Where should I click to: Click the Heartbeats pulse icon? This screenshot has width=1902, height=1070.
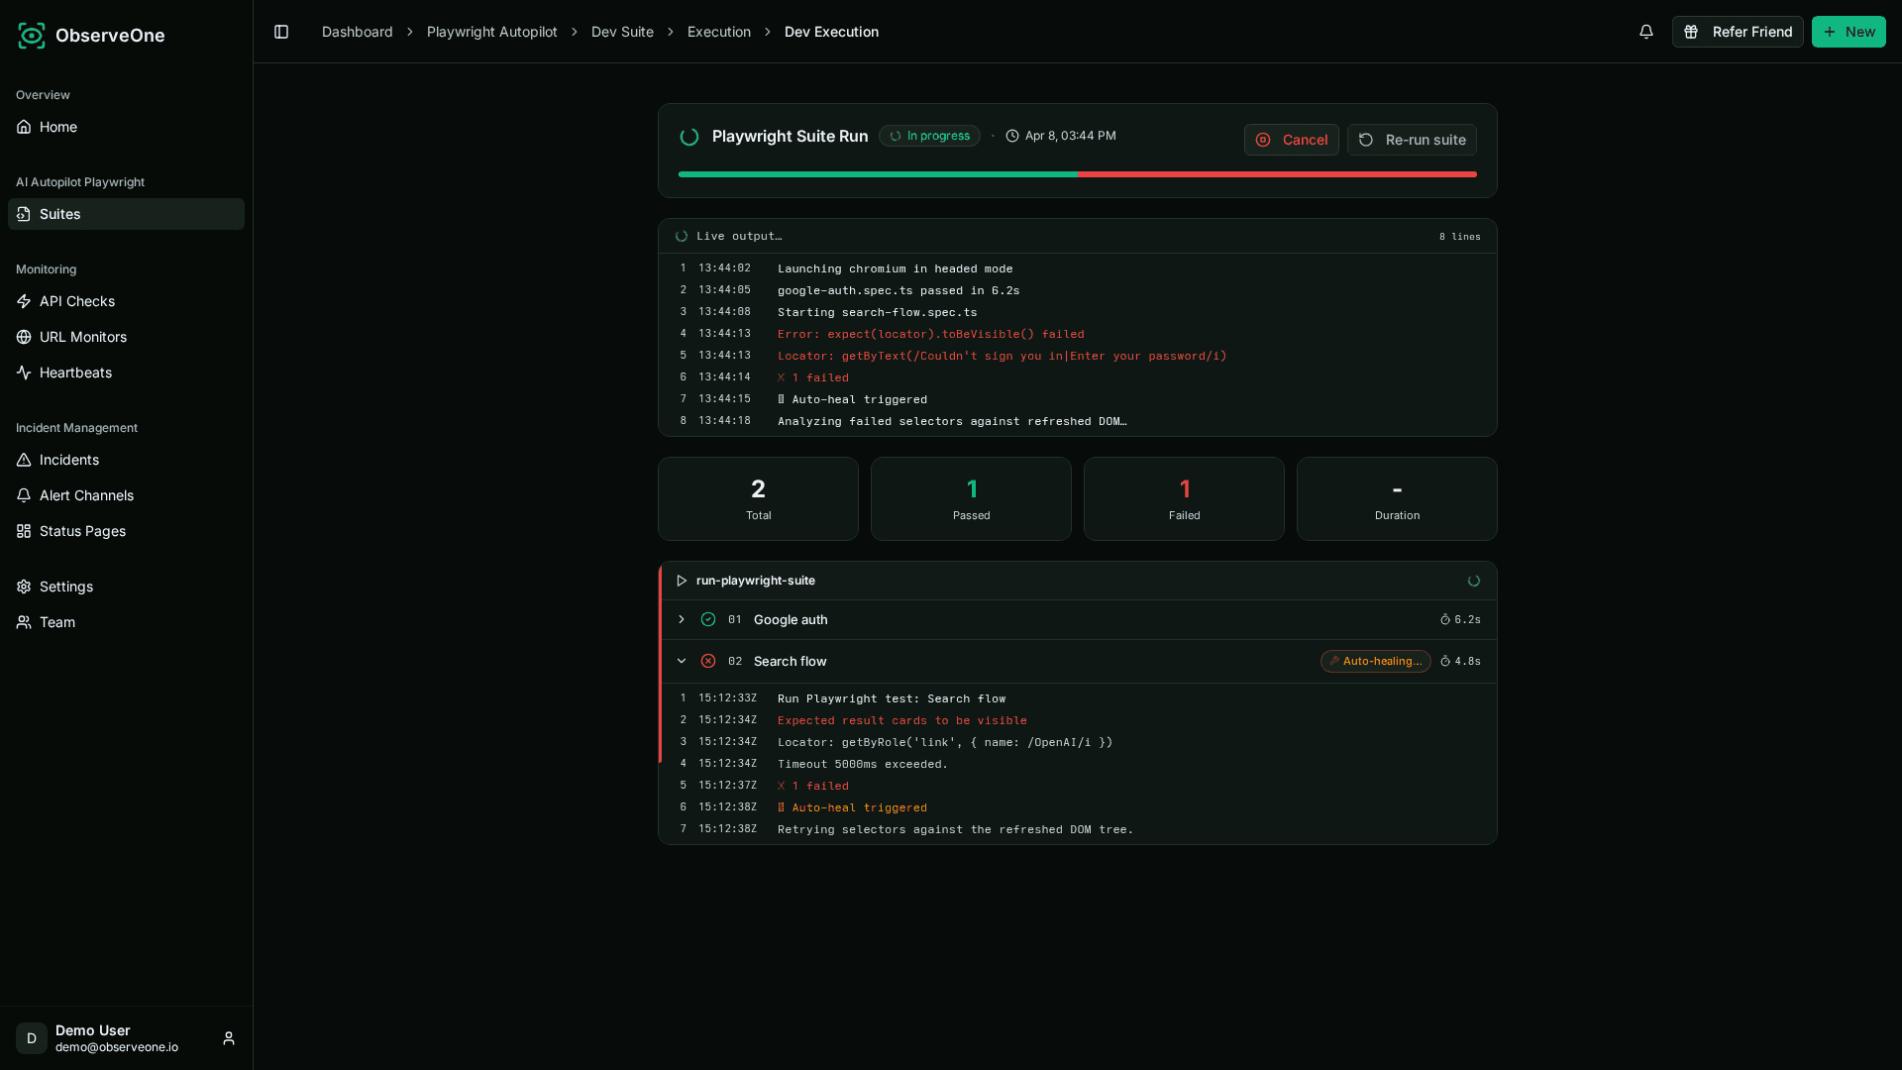click(24, 373)
